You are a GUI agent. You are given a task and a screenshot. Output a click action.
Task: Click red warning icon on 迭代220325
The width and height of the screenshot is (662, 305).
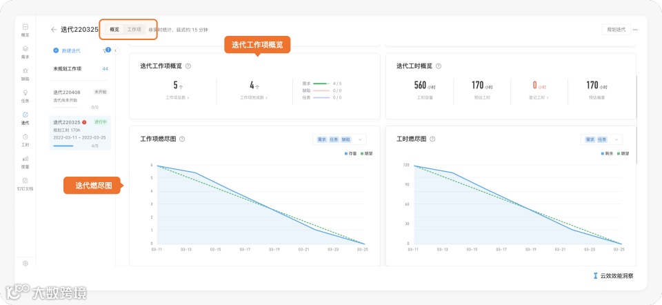point(84,122)
